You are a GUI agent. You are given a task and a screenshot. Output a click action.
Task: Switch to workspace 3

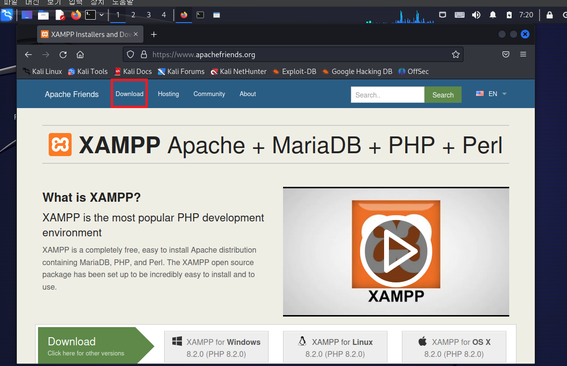[x=149, y=15]
